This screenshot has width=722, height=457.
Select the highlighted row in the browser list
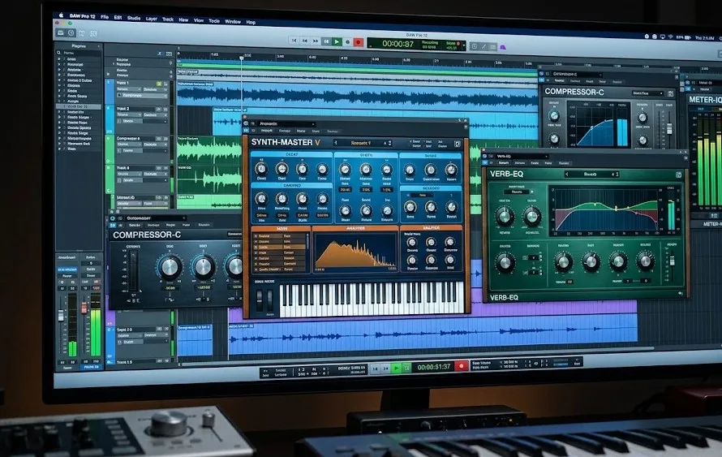(79, 106)
